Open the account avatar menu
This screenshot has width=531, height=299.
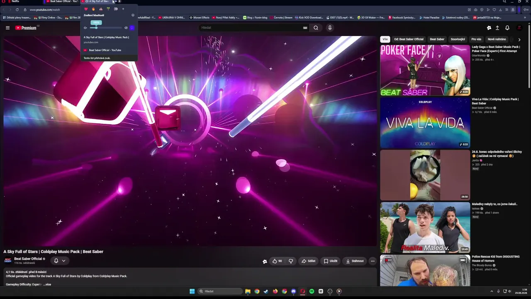[x=519, y=28]
